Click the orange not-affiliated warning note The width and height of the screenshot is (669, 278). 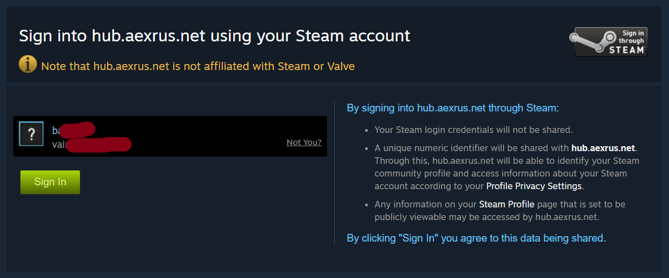pyautogui.click(x=198, y=66)
